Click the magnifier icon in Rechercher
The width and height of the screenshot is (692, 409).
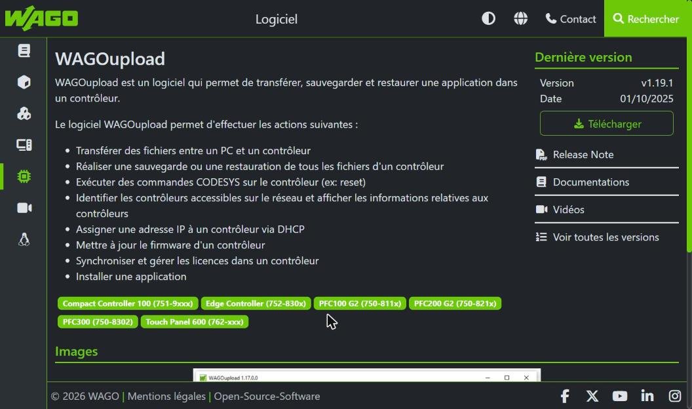pyautogui.click(x=619, y=18)
